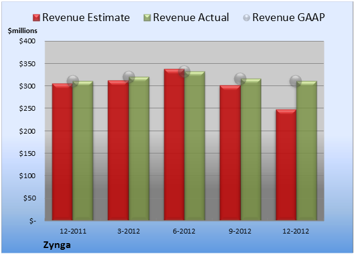Image resolution: width=354 pixels, height=254 pixels.
Task: Select the red estimate bar for 12-2012
Action: (x=286, y=165)
